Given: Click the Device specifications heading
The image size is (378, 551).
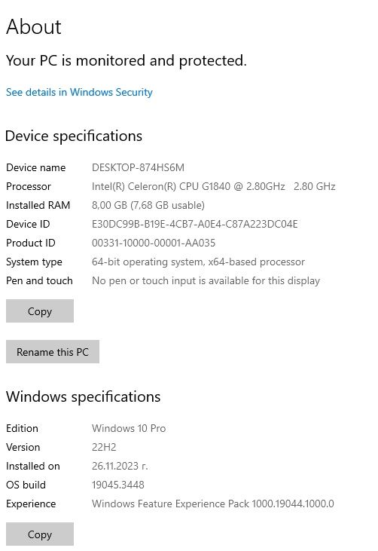Looking at the screenshot, I should (74, 136).
